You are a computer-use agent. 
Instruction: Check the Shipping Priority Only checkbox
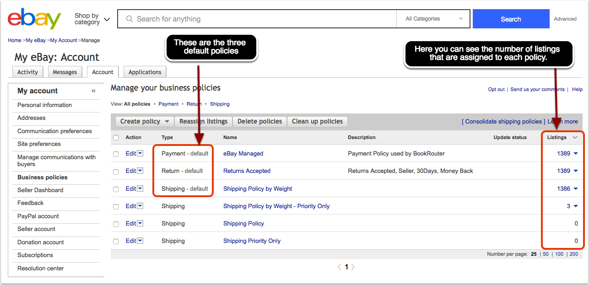tap(116, 241)
